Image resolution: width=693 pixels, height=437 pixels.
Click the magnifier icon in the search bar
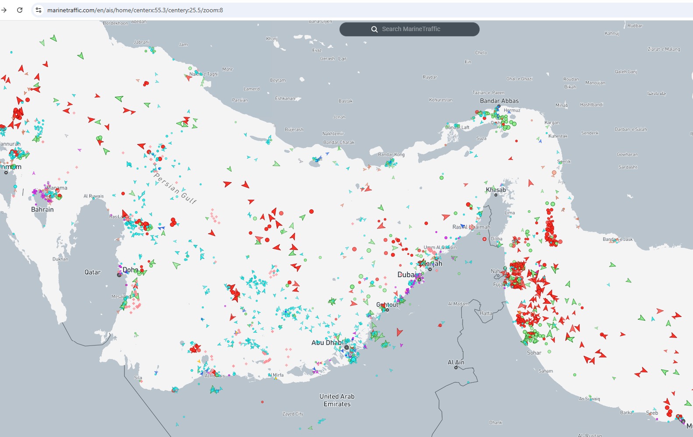pyautogui.click(x=374, y=29)
